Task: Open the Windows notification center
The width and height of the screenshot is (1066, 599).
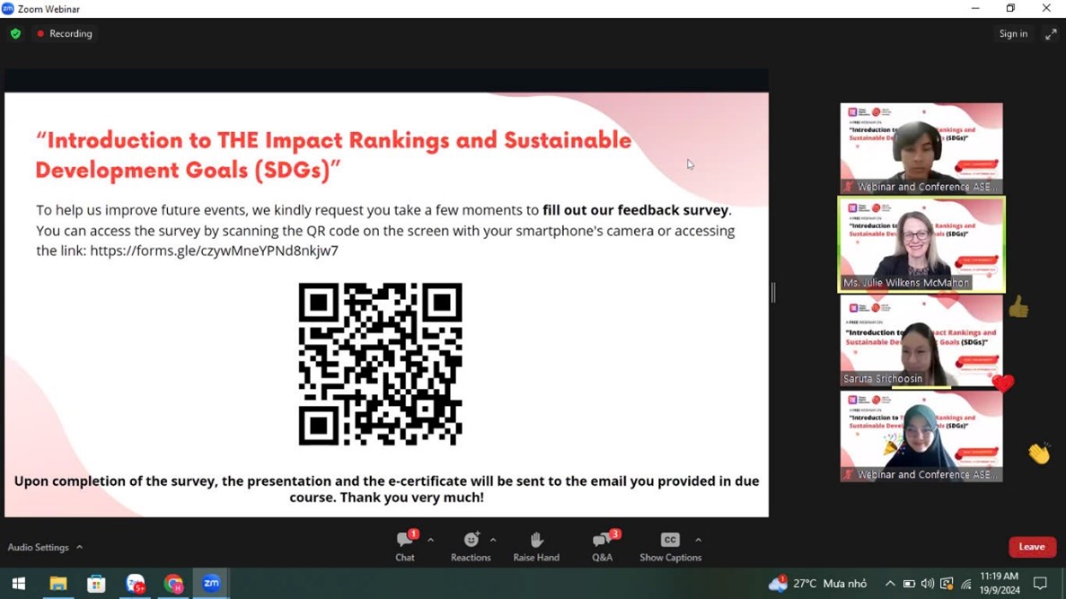Action: [x=1040, y=584]
